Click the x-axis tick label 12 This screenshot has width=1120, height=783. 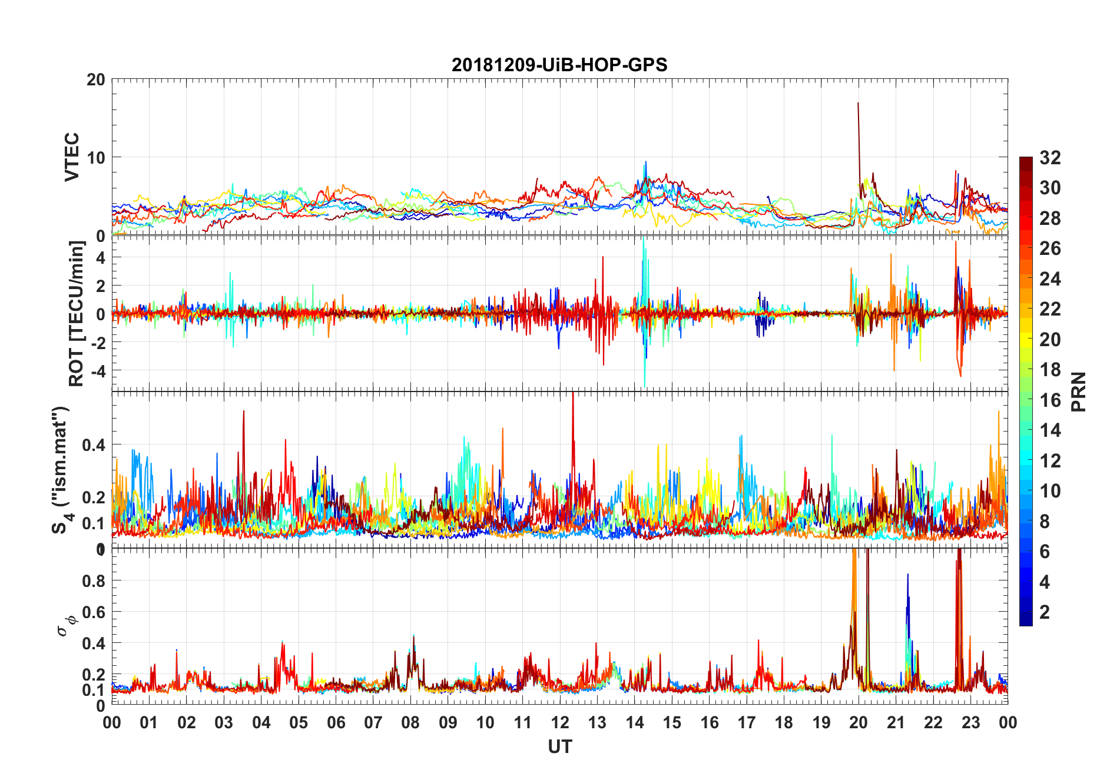(560, 723)
